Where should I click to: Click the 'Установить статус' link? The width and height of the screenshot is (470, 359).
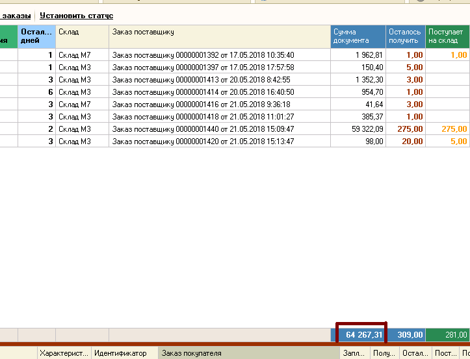(x=76, y=16)
